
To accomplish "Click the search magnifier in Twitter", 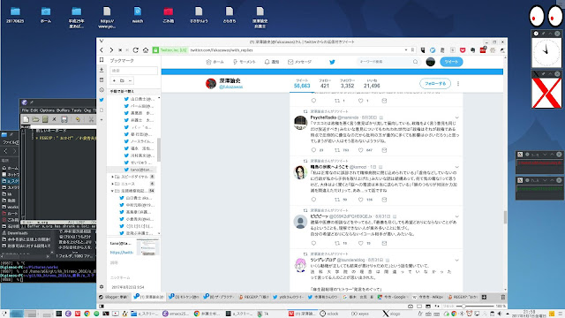I will (415, 62).
